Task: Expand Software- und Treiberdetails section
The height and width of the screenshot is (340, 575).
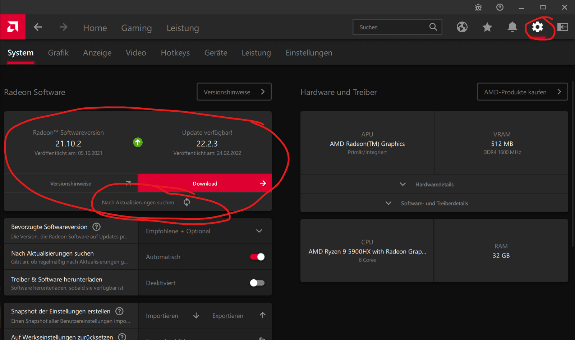Action: pos(434,203)
